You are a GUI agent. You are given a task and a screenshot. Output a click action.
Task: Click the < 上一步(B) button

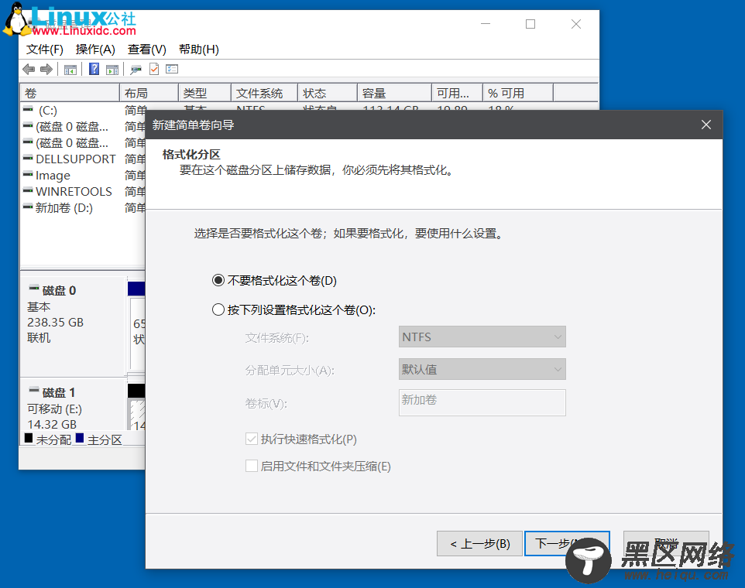[479, 543]
